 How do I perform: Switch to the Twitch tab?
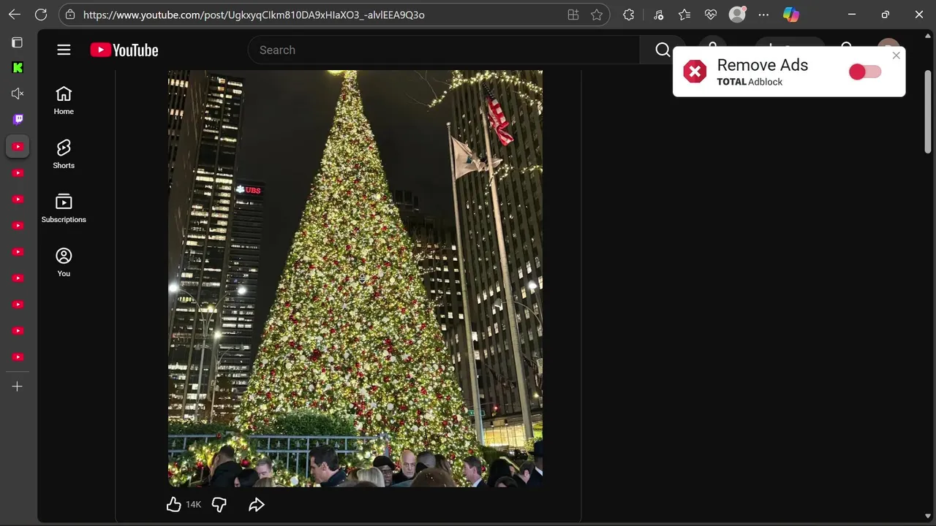[x=18, y=120]
